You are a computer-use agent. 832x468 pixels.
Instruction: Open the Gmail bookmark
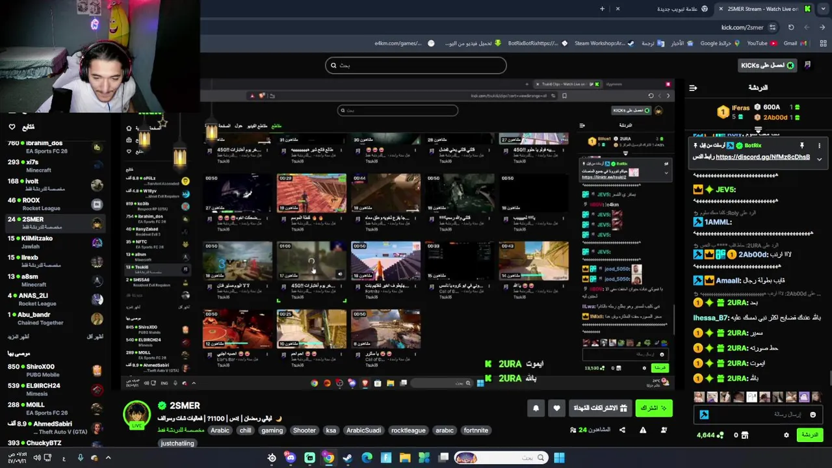click(794, 44)
